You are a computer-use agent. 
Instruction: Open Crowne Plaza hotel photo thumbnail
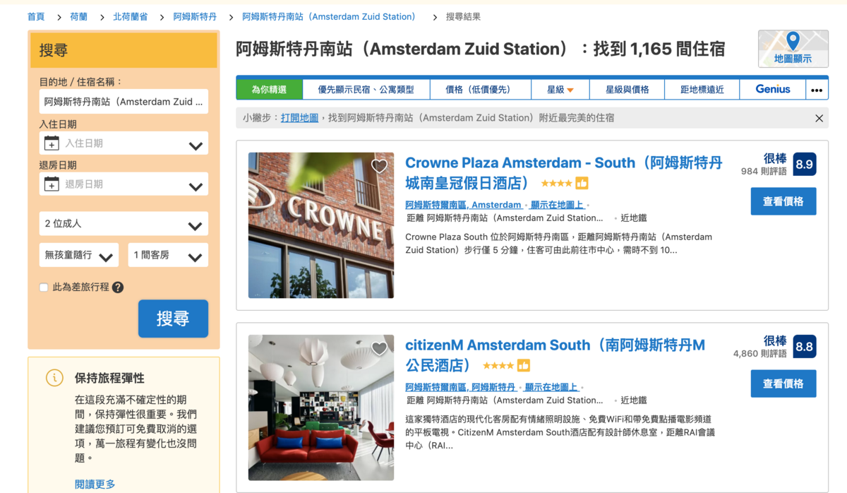[321, 225]
